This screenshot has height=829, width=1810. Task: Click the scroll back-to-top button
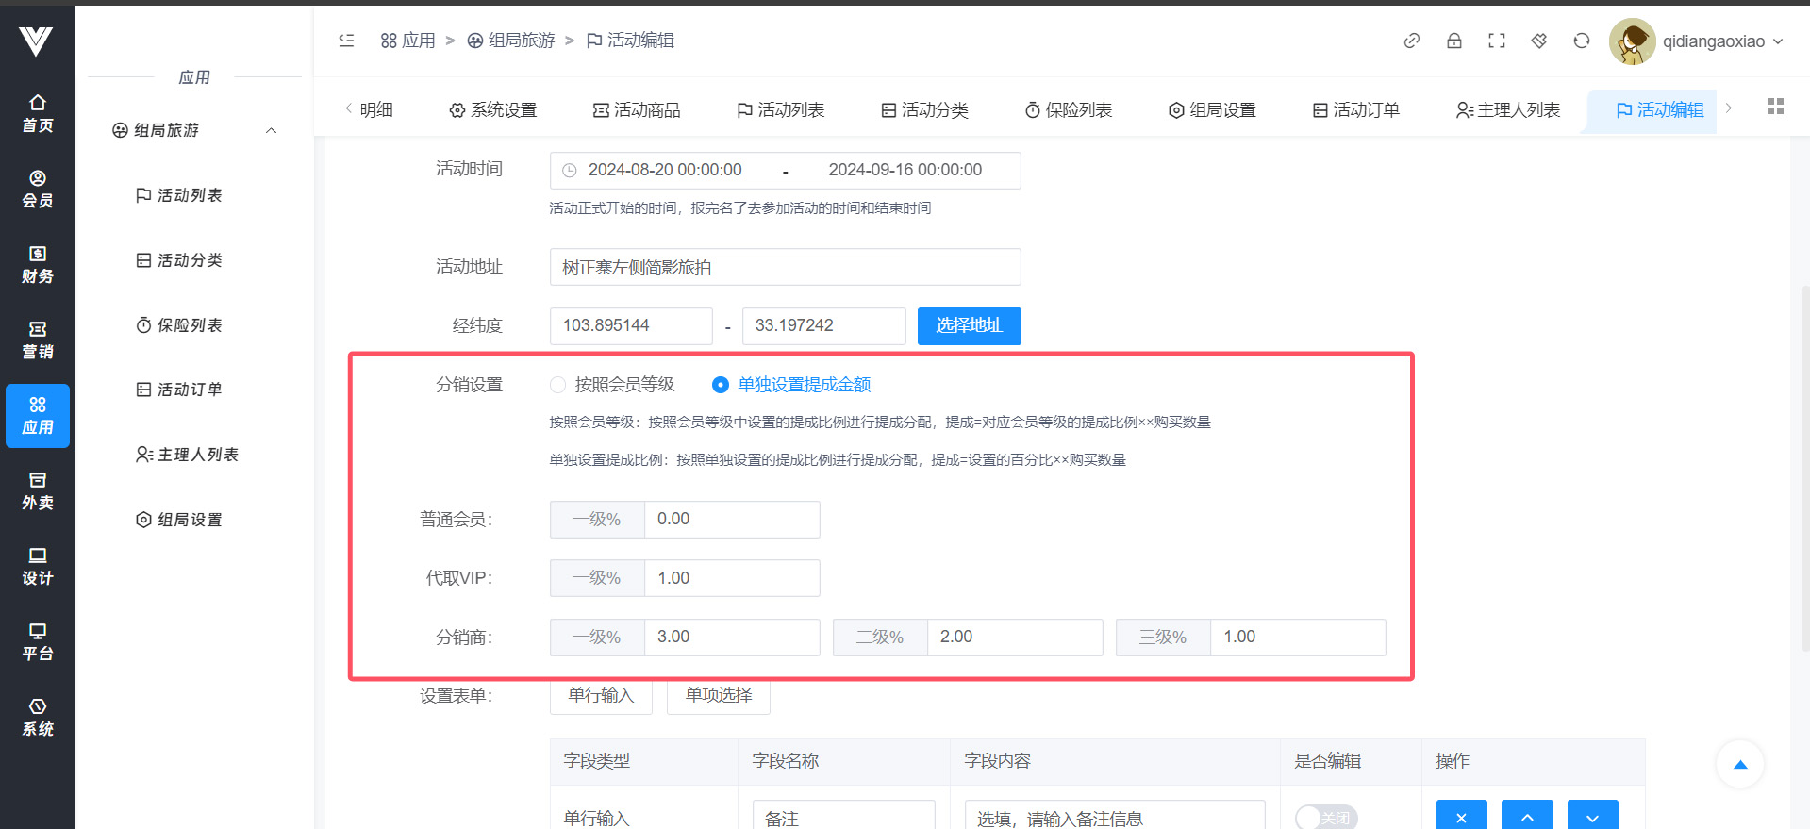click(x=1739, y=764)
